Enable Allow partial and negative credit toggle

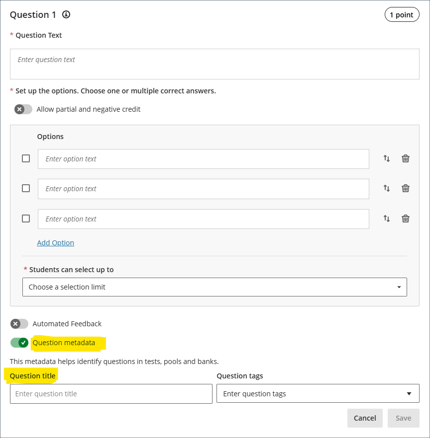[23, 109]
